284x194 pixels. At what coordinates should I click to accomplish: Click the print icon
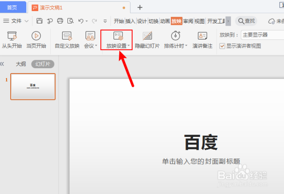[x=60, y=21]
